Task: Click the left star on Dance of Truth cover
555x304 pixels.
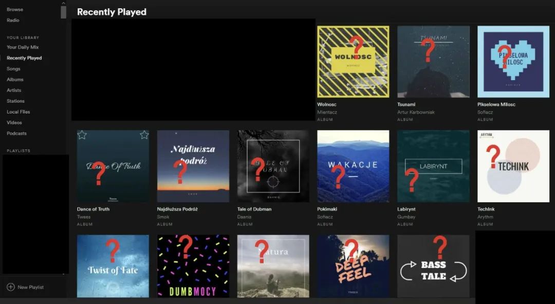Action: point(82,135)
